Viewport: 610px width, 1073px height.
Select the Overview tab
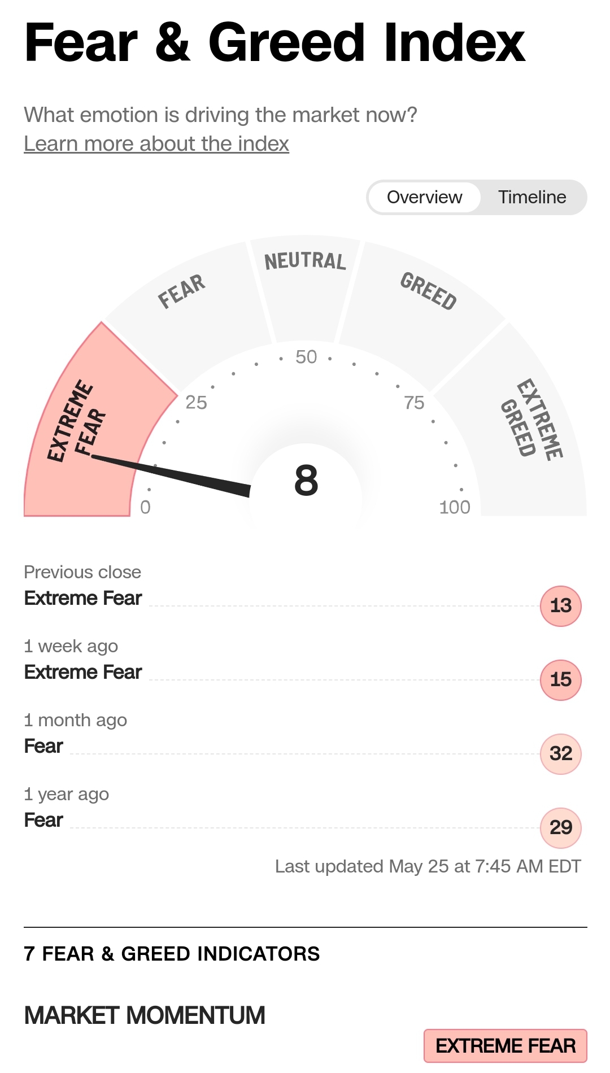(424, 197)
